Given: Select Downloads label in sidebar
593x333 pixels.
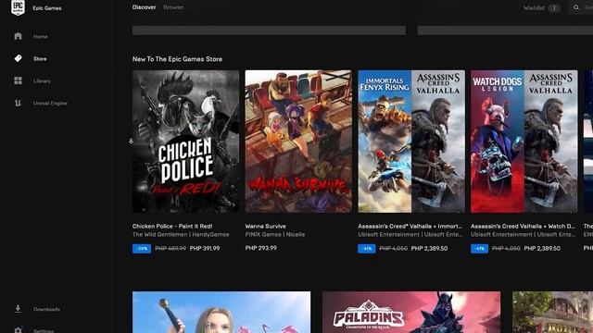Looking at the screenshot, I should click(46, 309).
